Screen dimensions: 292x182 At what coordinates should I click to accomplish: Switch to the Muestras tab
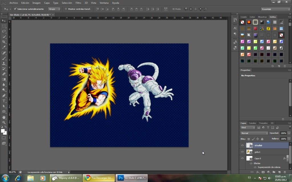262,17
